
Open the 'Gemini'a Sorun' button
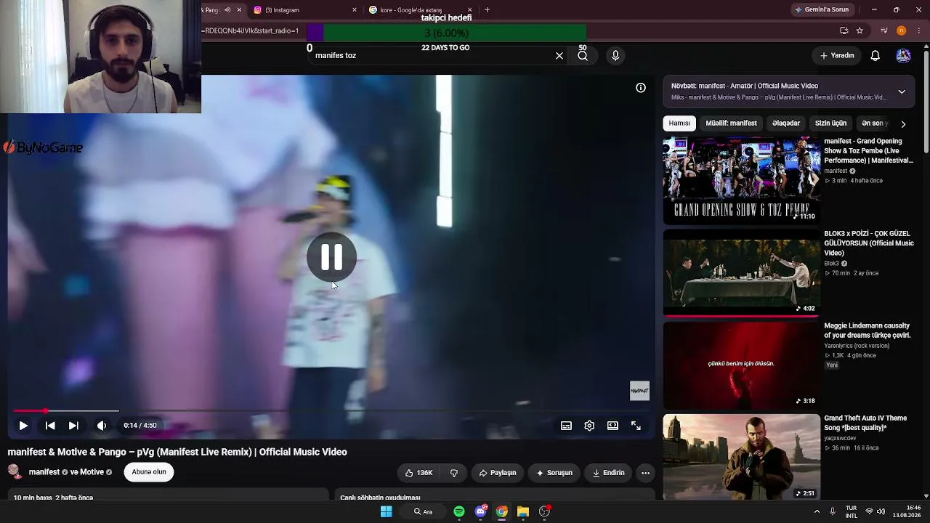[822, 10]
